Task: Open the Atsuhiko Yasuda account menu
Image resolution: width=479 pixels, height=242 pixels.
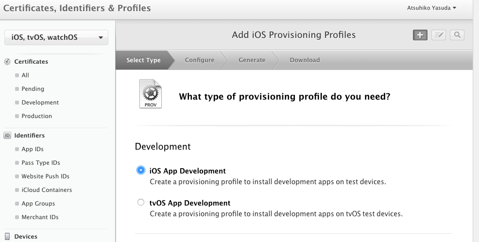Action: coord(431,8)
